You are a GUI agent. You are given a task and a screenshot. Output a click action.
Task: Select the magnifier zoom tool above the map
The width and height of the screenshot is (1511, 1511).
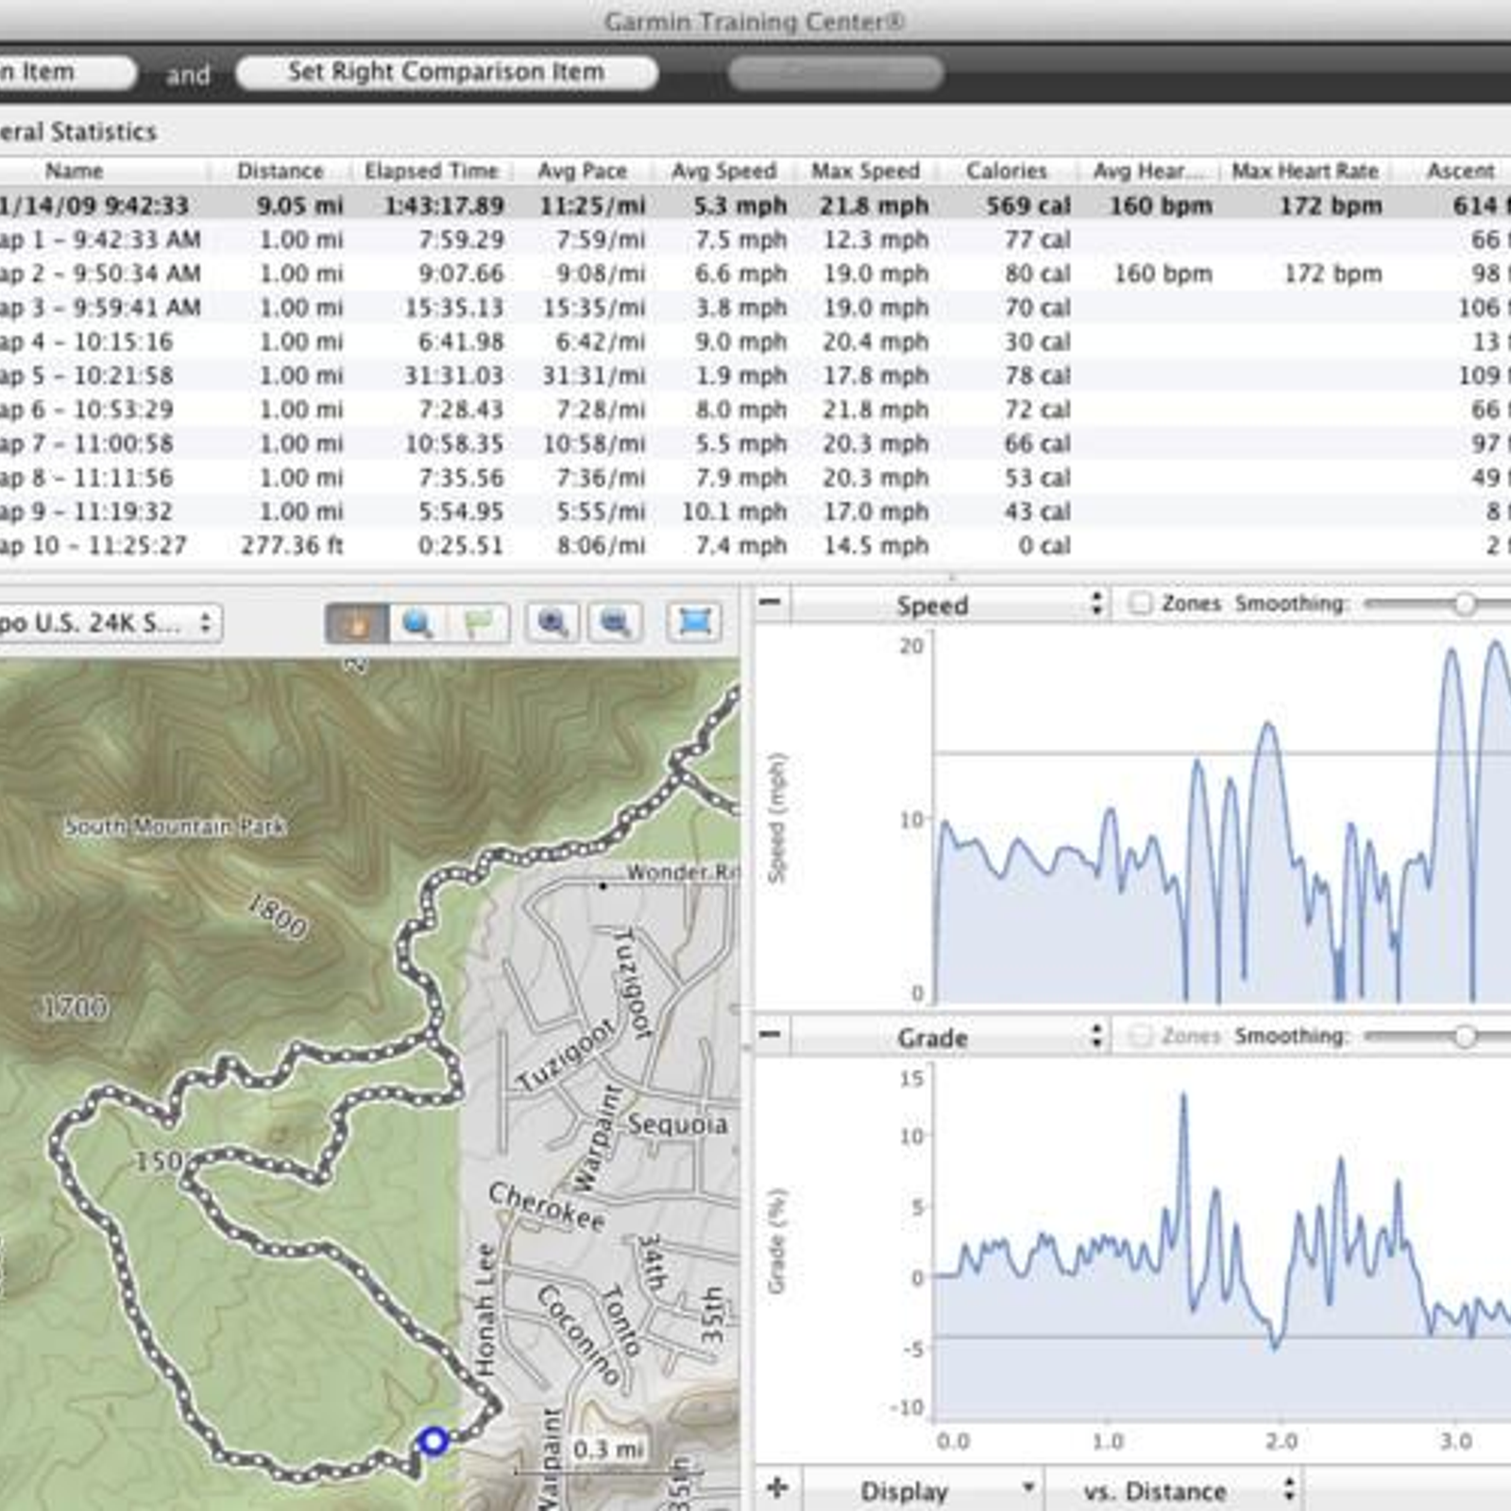[x=418, y=622]
